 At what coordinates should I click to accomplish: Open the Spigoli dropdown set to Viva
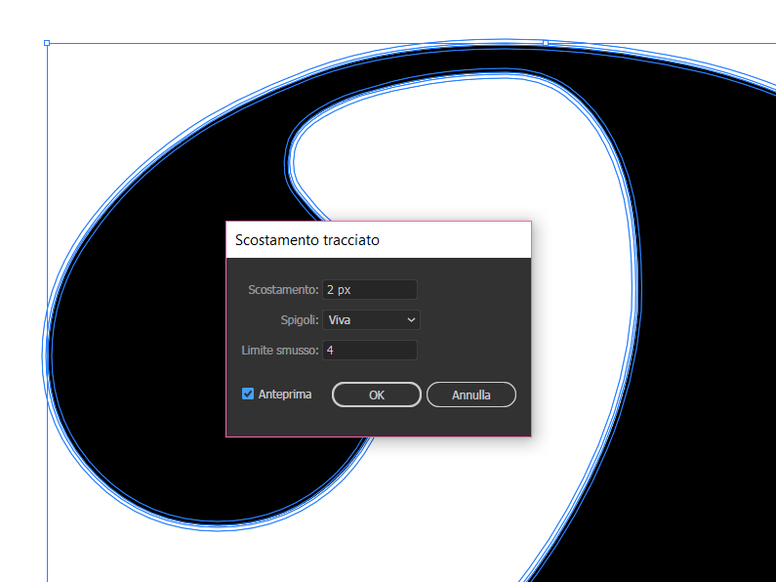pos(371,319)
